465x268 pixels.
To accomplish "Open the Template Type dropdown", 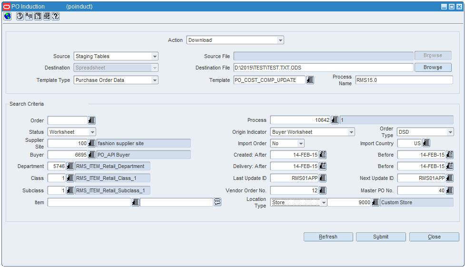I will 155,80.
